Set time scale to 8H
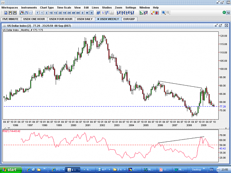This screenshot has width=231, height=173. pyautogui.click(x=78, y=13)
